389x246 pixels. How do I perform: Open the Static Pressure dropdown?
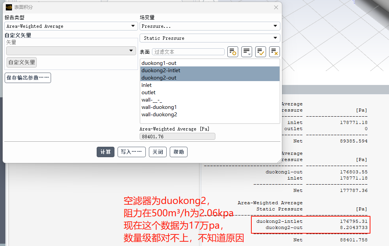pos(210,38)
